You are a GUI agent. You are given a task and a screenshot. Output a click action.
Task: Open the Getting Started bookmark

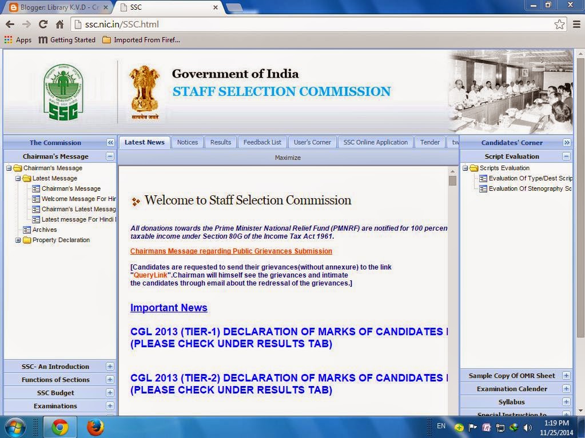67,40
